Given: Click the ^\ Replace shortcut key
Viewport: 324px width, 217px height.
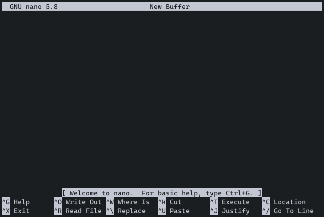Looking at the screenshot, I should pyautogui.click(x=110, y=211).
